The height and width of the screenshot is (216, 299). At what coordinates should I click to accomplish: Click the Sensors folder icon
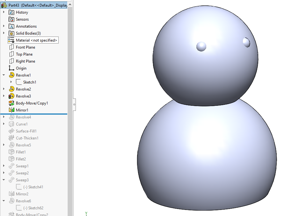pyautogui.click(x=11, y=19)
